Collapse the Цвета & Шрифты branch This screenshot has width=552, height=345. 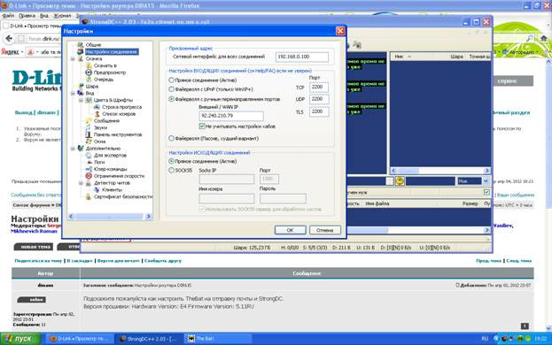tap(81, 100)
